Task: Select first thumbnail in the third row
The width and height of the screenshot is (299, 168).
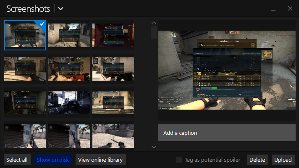Action: point(25,102)
